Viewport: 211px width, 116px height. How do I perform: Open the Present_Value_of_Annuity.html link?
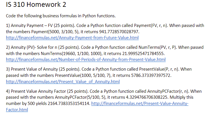click(63, 81)
